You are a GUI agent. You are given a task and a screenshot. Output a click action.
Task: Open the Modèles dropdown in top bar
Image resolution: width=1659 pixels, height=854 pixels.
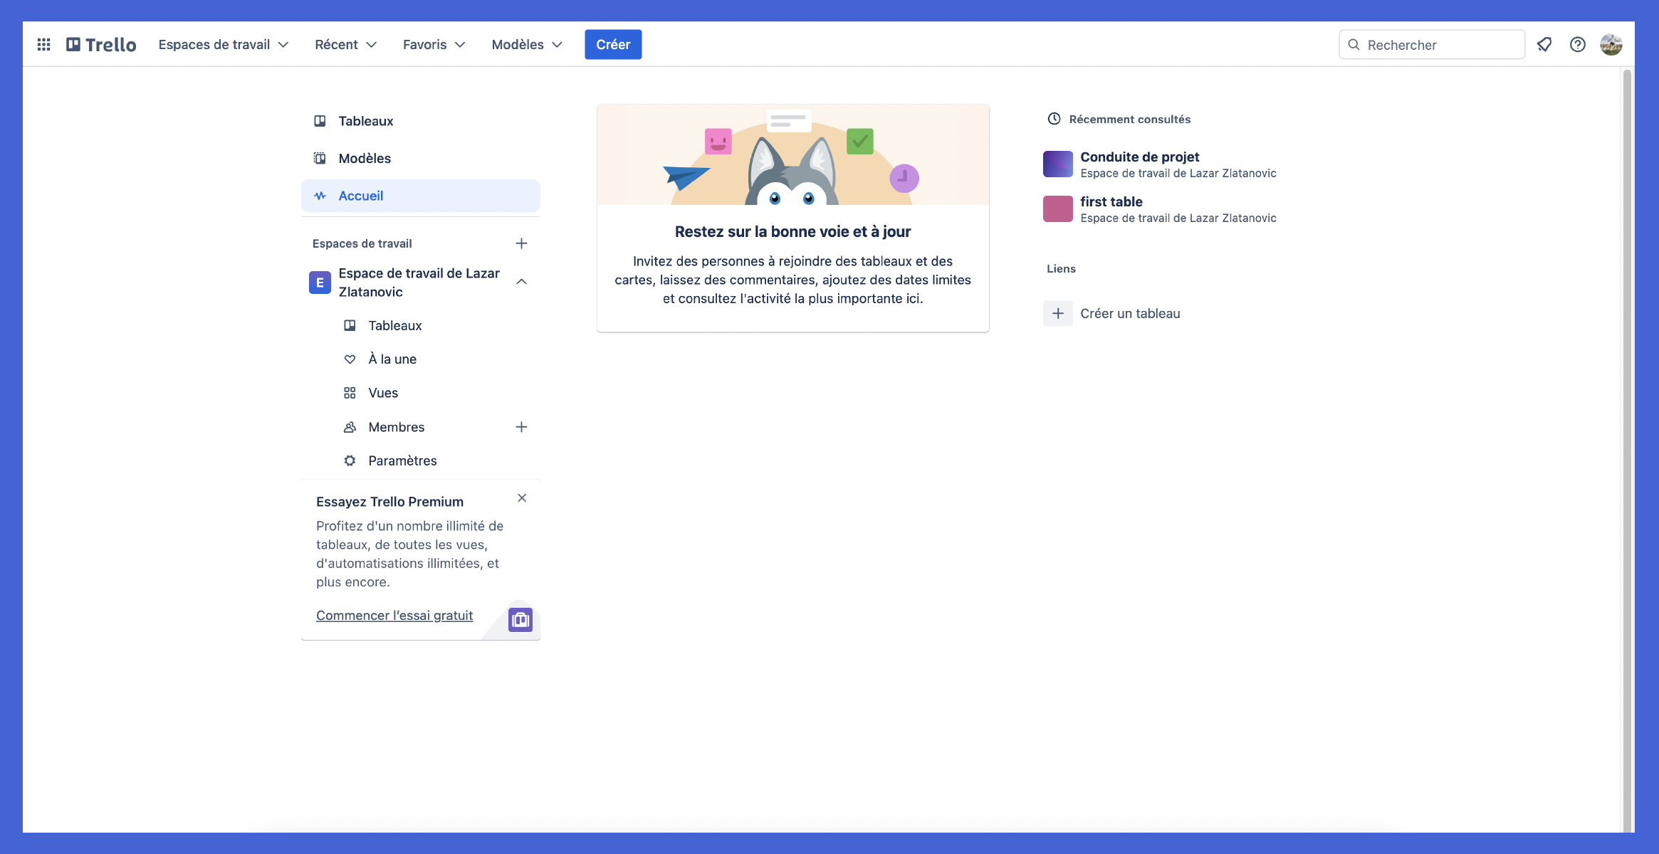pyautogui.click(x=526, y=44)
